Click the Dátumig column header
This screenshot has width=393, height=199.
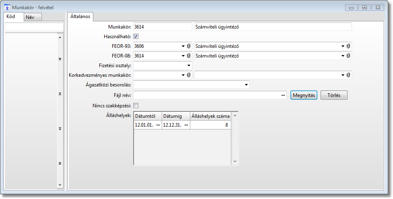[176, 116]
